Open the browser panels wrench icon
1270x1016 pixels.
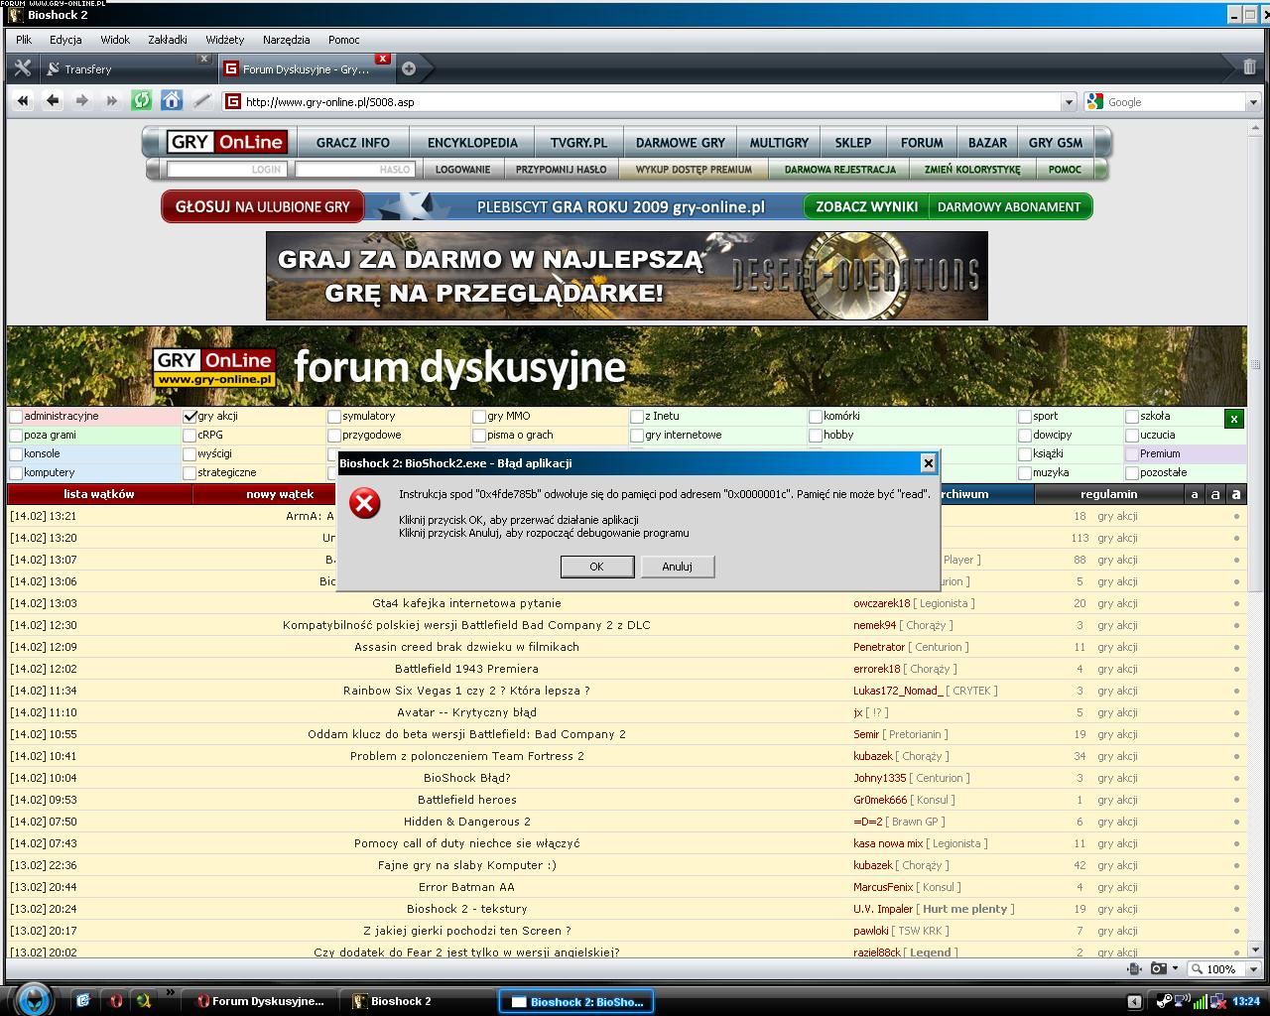(x=23, y=68)
